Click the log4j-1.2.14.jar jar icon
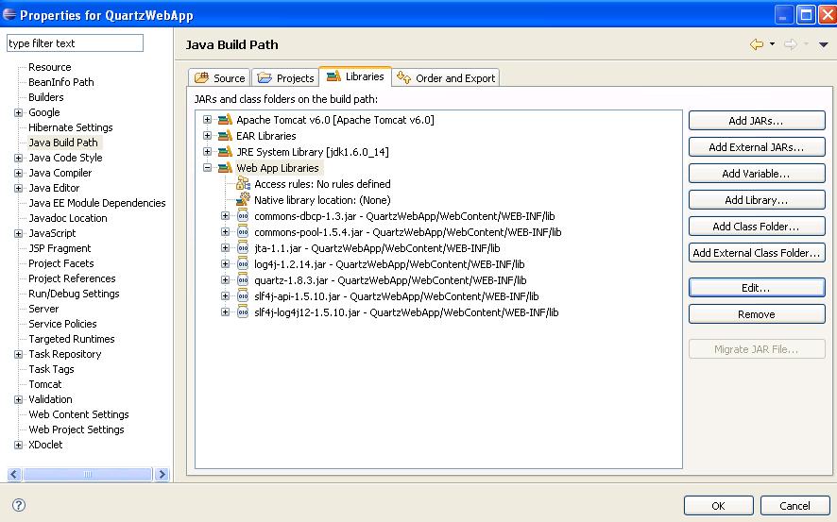 [243, 264]
